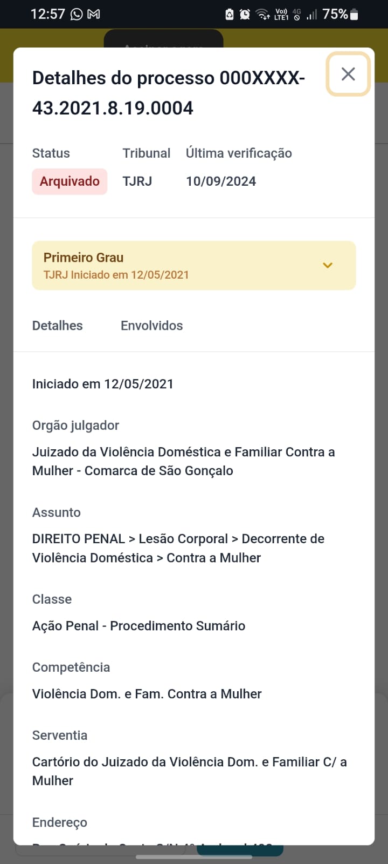Screen dimensions: 388x864
Task: Tap the 12:57 clock
Action: pyautogui.click(x=47, y=14)
